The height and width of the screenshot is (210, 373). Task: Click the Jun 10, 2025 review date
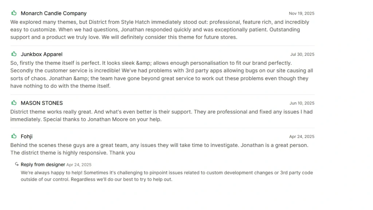click(x=302, y=103)
